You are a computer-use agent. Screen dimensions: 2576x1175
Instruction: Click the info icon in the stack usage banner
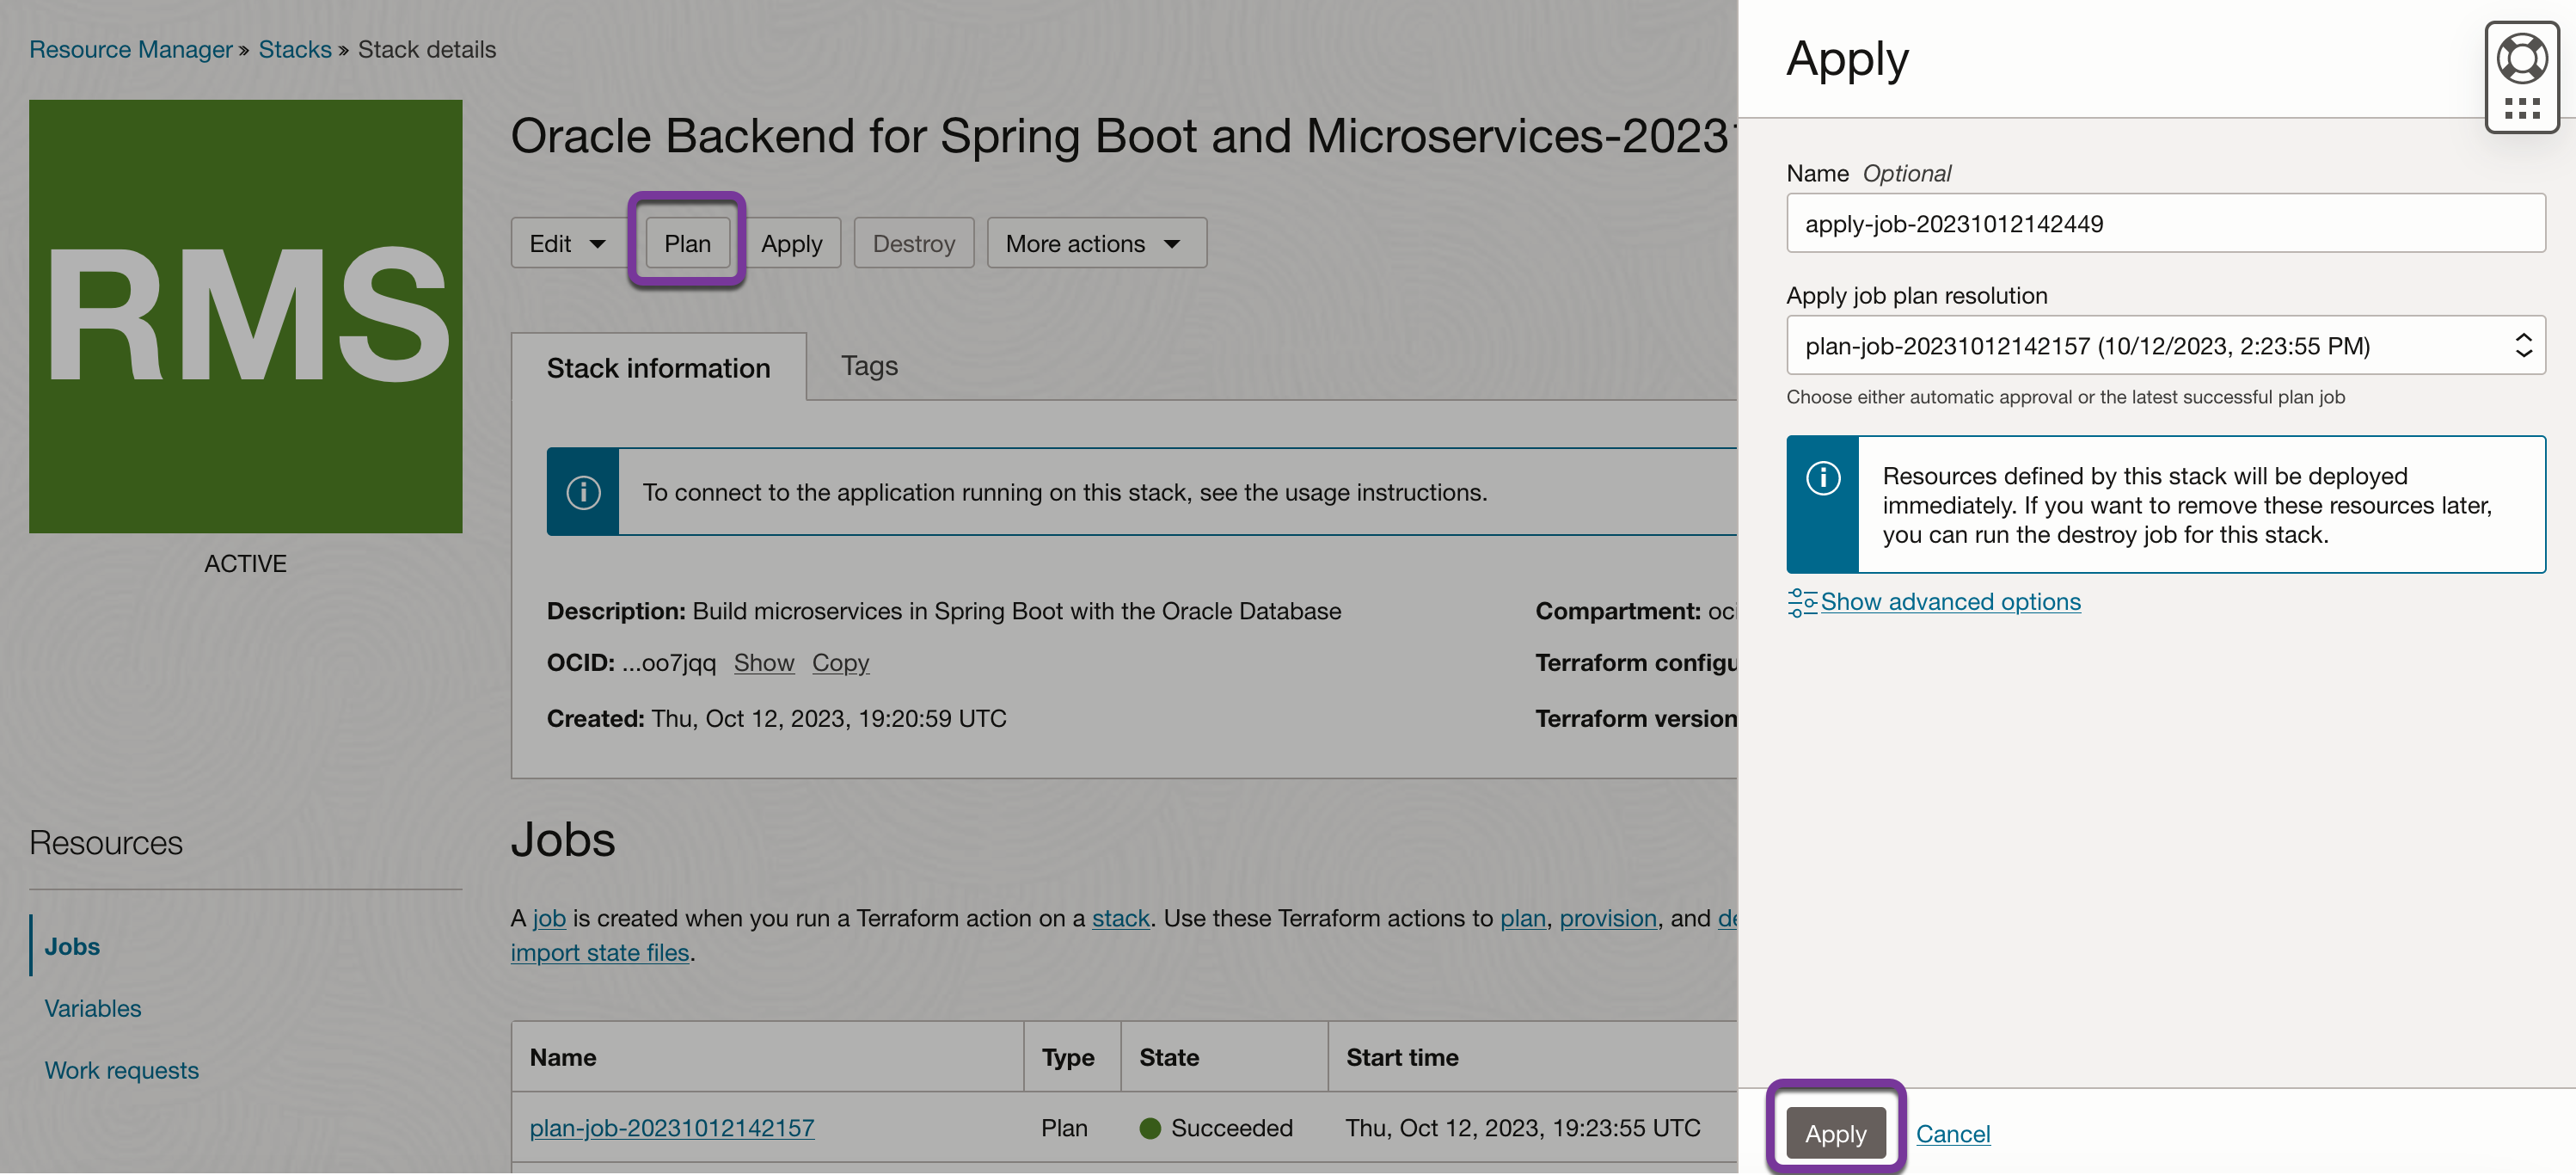tap(583, 492)
